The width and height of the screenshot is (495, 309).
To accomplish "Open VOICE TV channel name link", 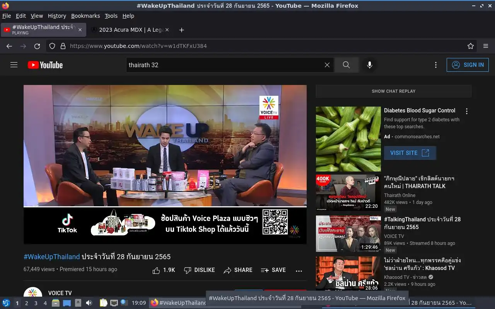I will pyautogui.click(x=60, y=293).
